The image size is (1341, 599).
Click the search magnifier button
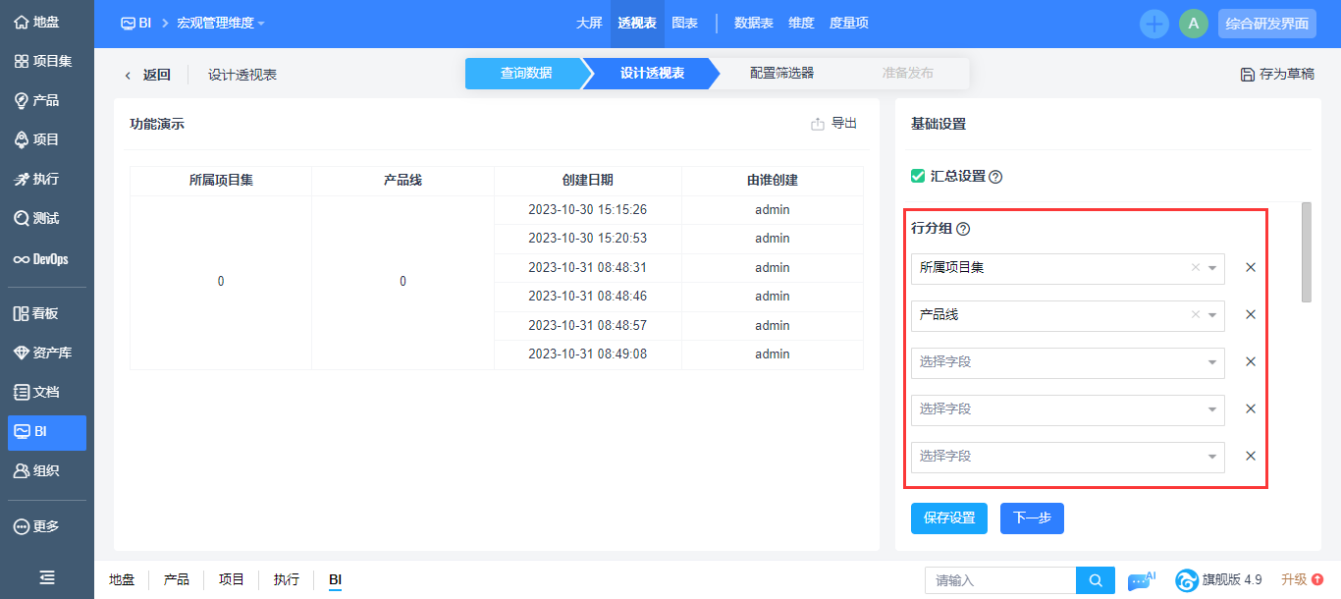(x=1096, y=580)
